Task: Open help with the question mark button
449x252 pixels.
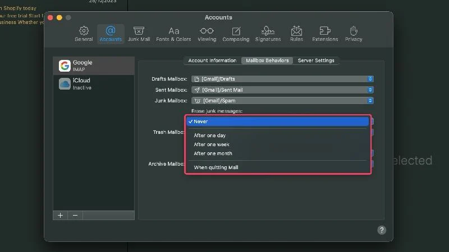Action: point(382,230)
